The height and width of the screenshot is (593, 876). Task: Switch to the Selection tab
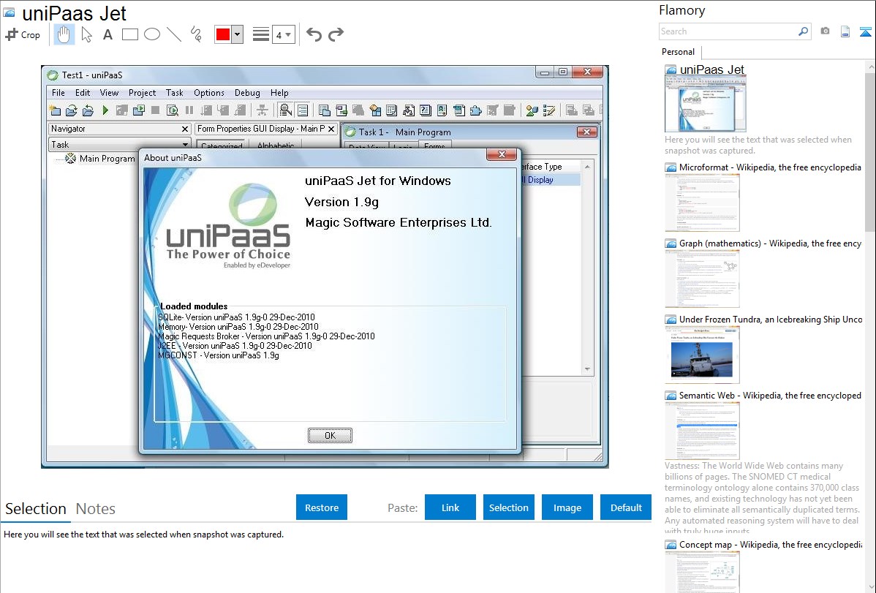pos(36,509)
